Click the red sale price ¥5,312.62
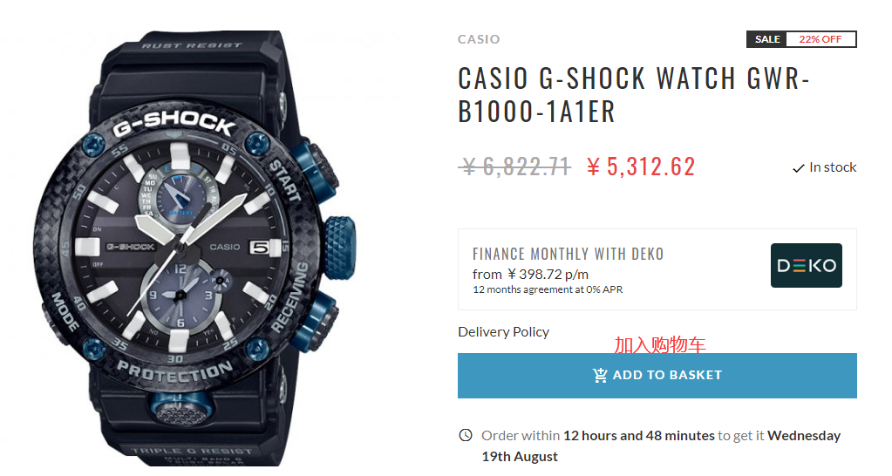 (641, 166)
